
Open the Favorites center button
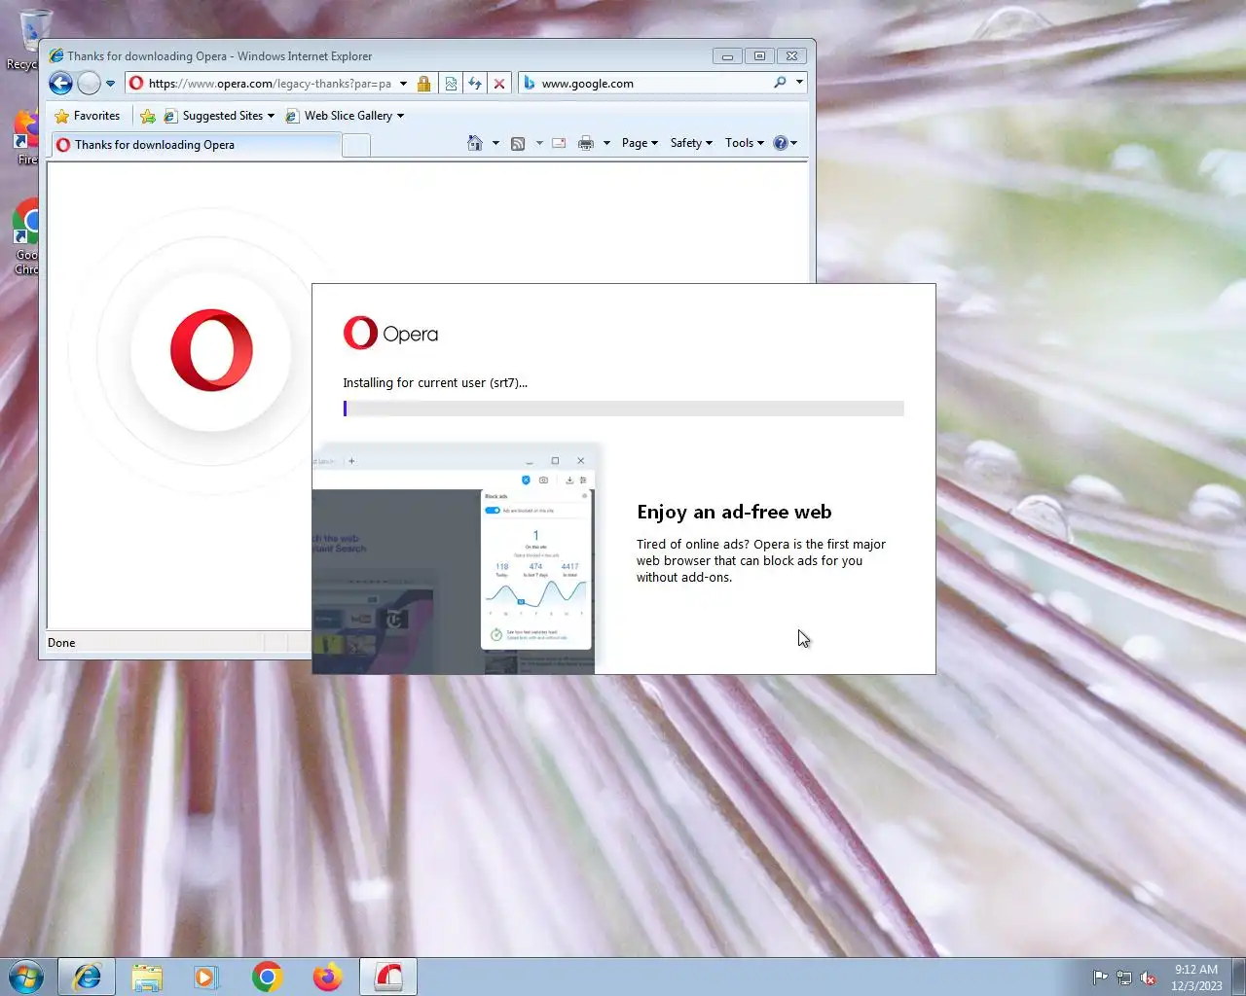[88, 116]
